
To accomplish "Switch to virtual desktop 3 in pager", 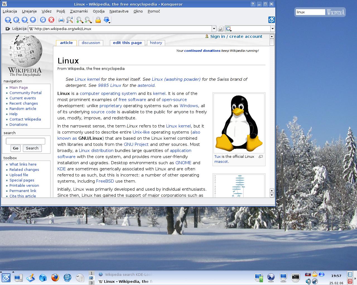I will click(x=91, y=283).
